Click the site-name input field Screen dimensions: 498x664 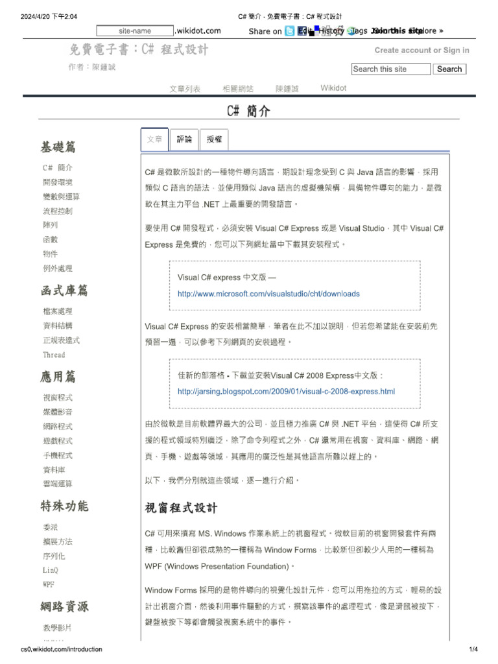(135, 30)
